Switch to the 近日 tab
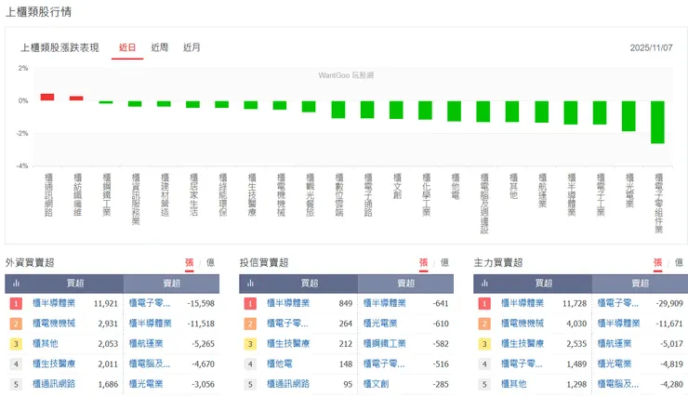Viewport: 688px width, 397px height. coord(127,47)
